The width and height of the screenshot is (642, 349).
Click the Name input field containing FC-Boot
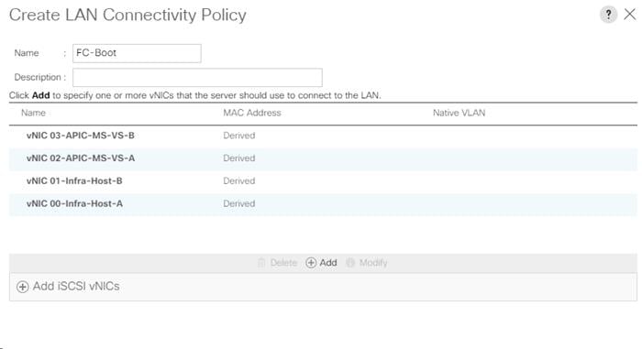pyautogui.click(x=137, y=53)
